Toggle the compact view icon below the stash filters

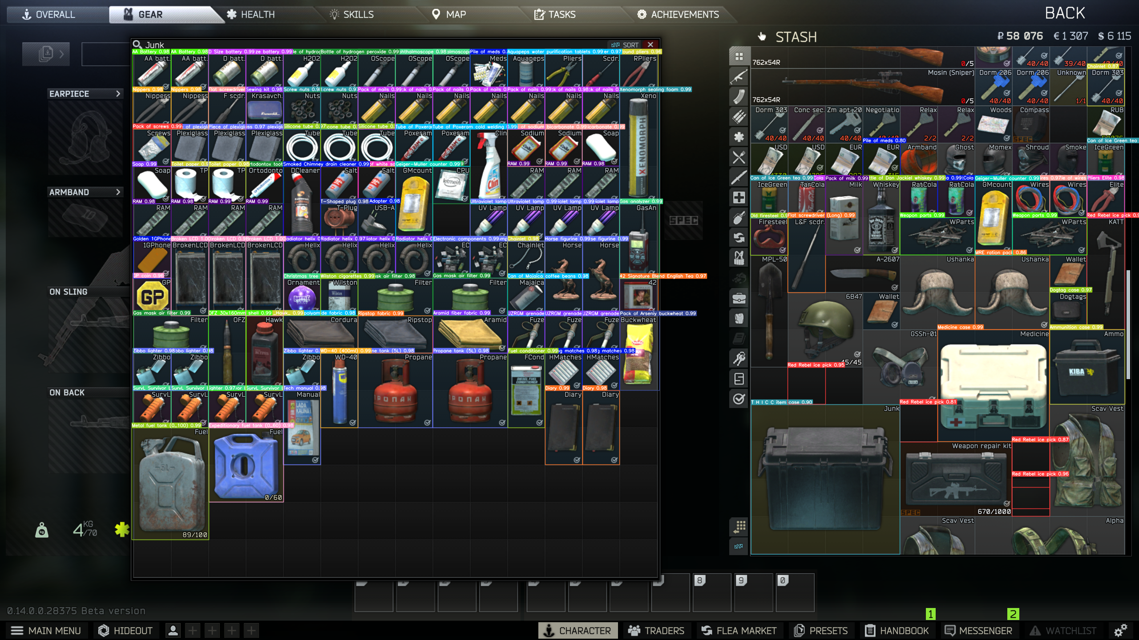(739, 528)
